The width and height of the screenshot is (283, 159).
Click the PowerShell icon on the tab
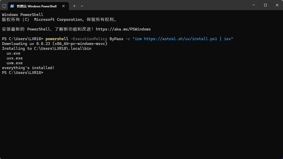[12, 6]
